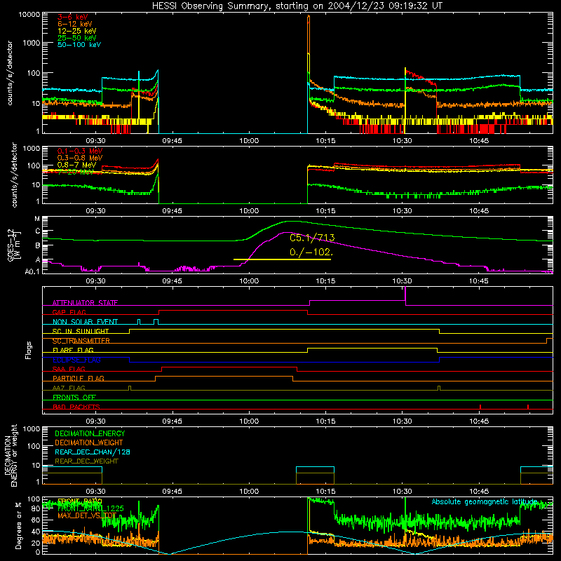Click the FRONT_RATIO_1225 legend label

point(90,509)
